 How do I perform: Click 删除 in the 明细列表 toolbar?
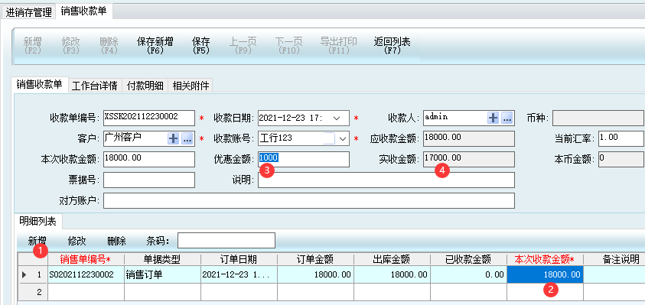click(116, 241)
